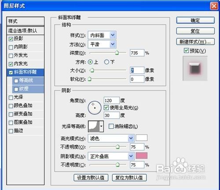Open the 方法 平滑 technique dropdown

102,44
